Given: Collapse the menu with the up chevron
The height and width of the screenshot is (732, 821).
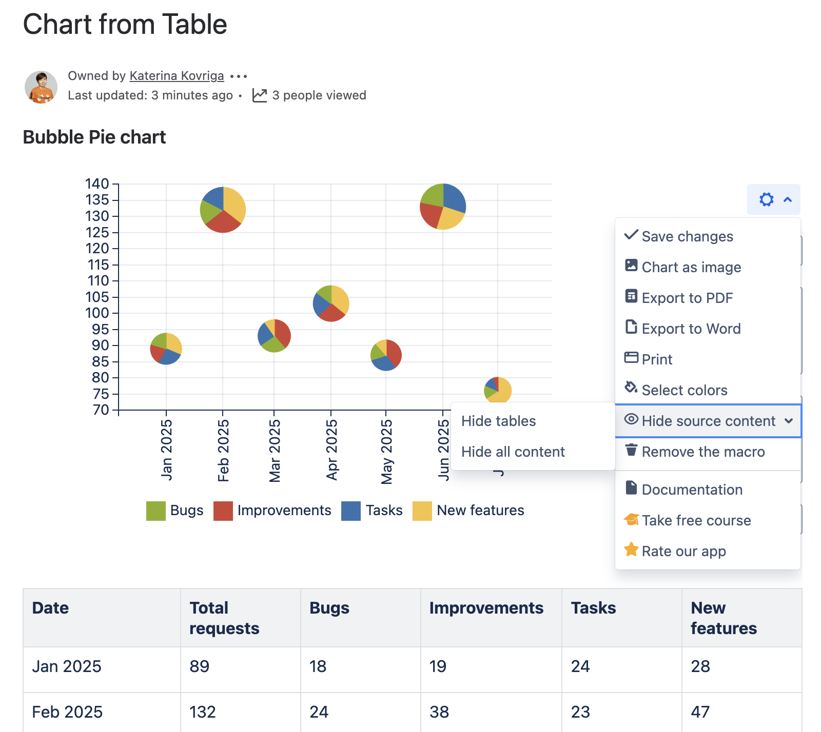Looking at the screenshot, I should (x=788, y=199).
